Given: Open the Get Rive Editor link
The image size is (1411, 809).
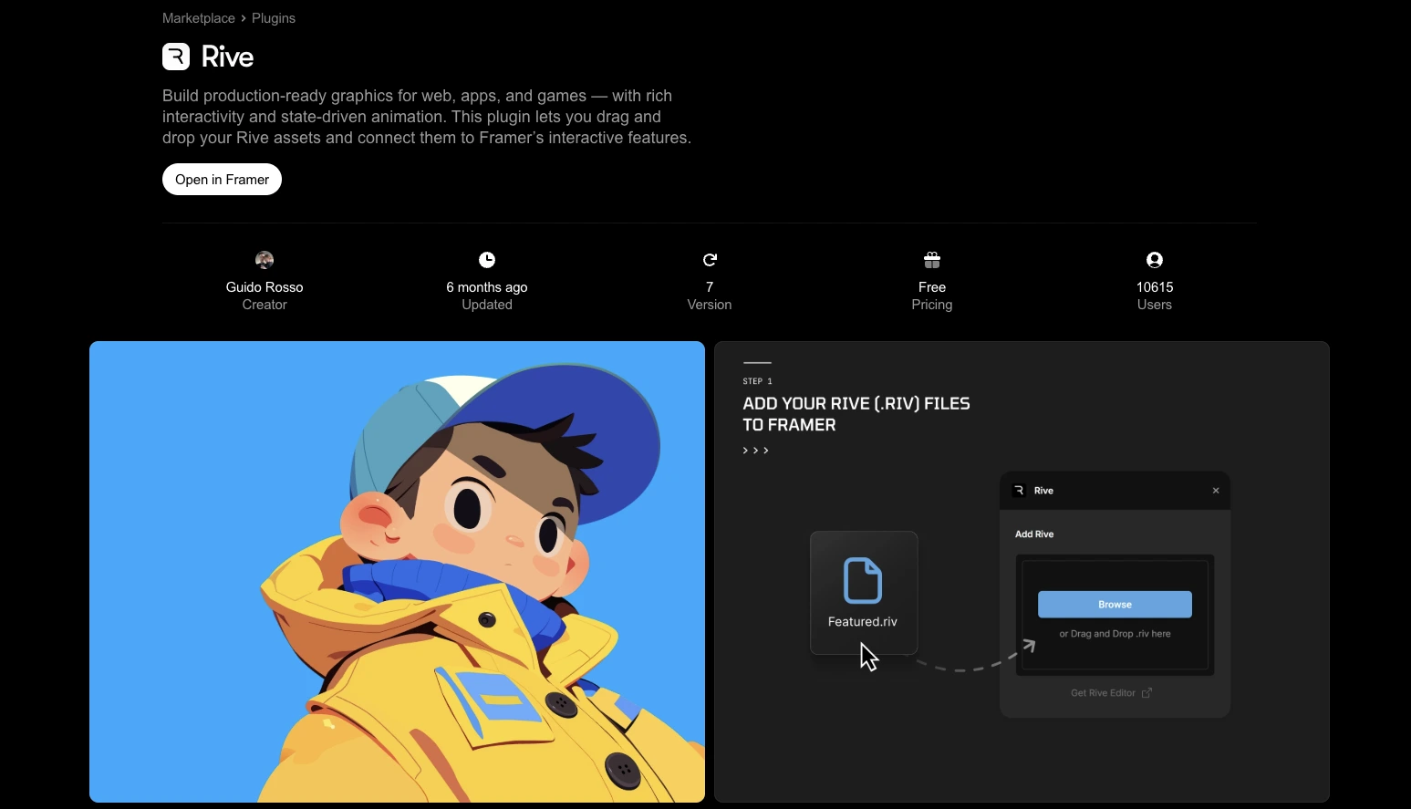Looking at the screenshot, I should pos(1101,692).
